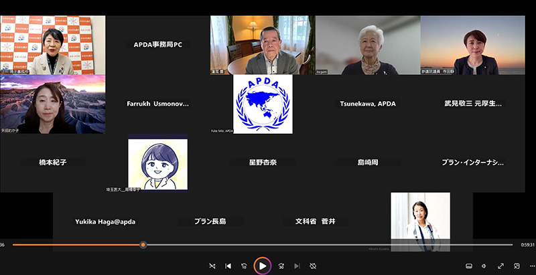This screenshot has height=275, width=536.
Task: Click the APDA logo participant tile
Action: 262,104
